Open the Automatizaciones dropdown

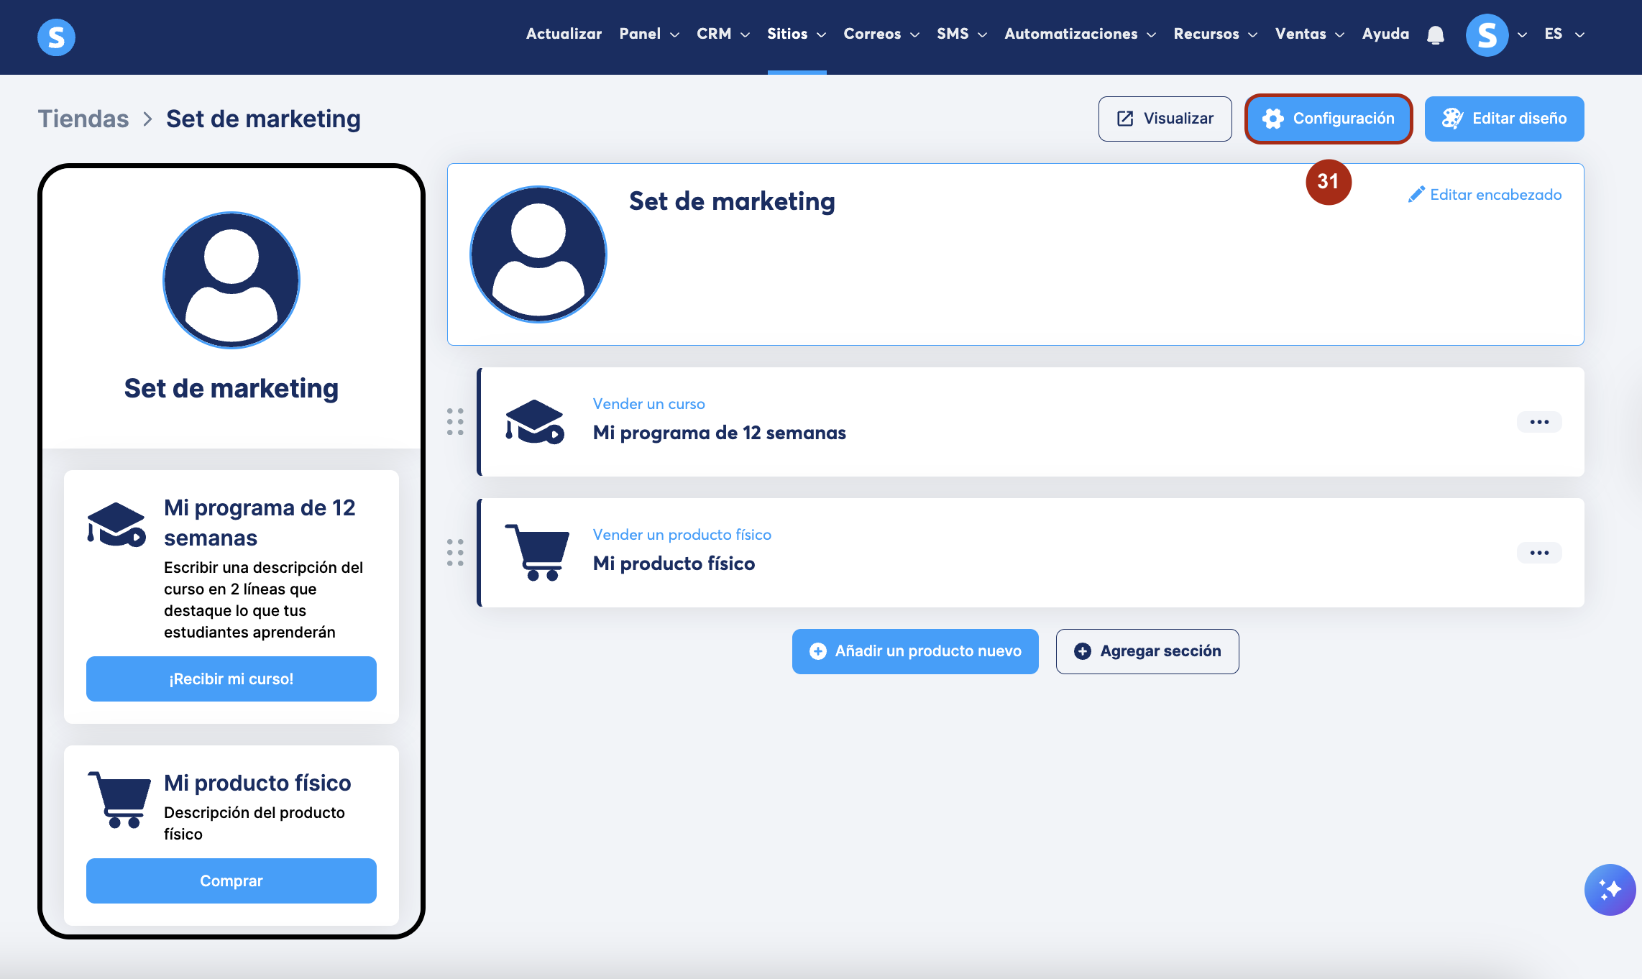point(1079,34)
